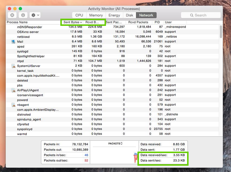Click the settings gear icon

33,15
